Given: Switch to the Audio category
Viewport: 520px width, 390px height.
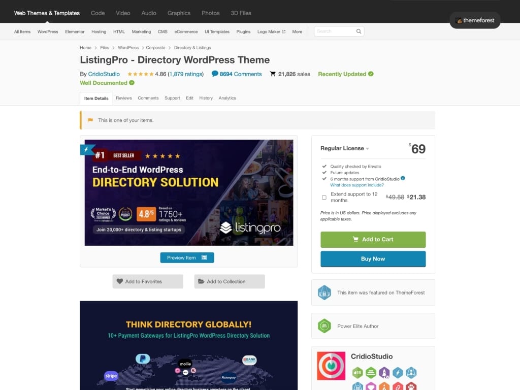Looking at the screenshot, I should 149,13.
